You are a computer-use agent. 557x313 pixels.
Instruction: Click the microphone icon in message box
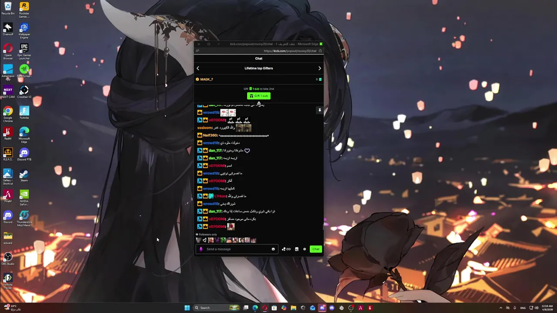[x=201, y=249]
